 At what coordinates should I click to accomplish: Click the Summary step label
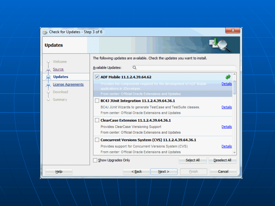[x=60, y=99]
